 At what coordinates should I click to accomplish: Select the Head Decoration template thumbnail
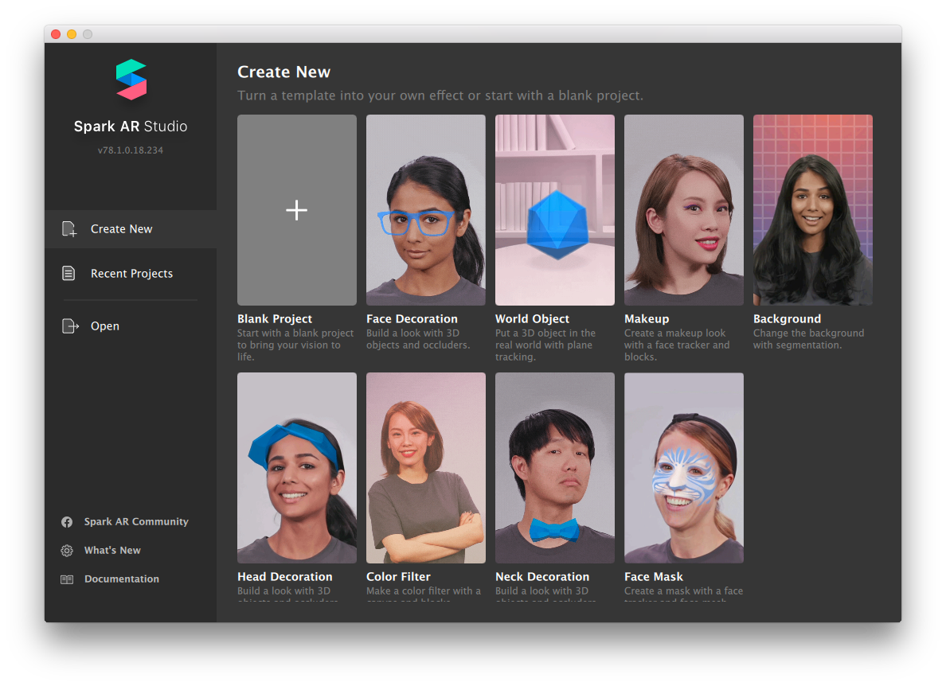coord(297,468)
